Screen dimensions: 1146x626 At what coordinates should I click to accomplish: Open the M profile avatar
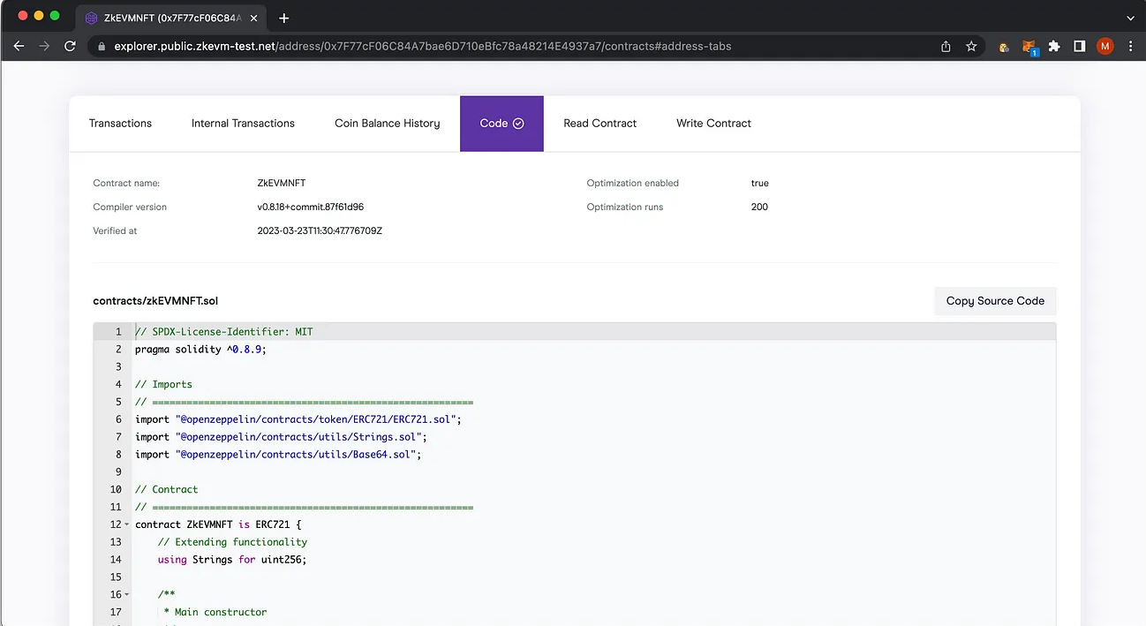pos(1105,47)
